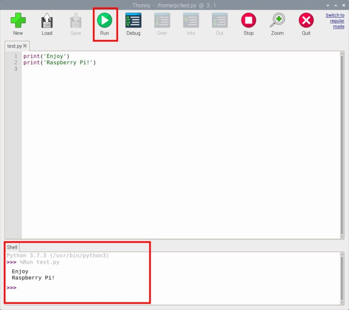
Task: Open the Zoom tool
Action: 277,20
